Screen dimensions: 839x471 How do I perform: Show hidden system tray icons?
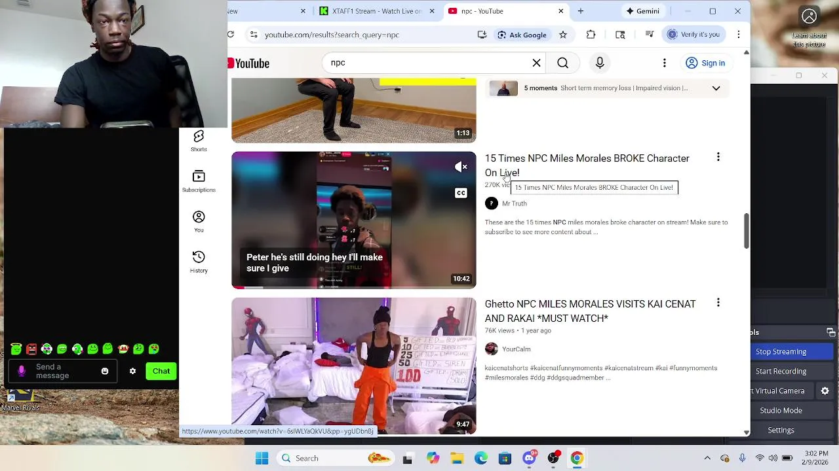pyautogui.click(x=707, y=458)
